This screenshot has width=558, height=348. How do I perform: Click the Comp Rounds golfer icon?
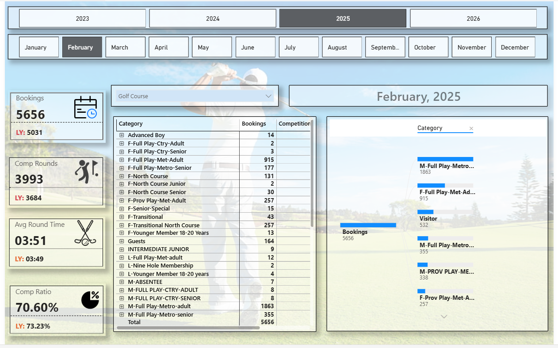(x=86, y=172)
